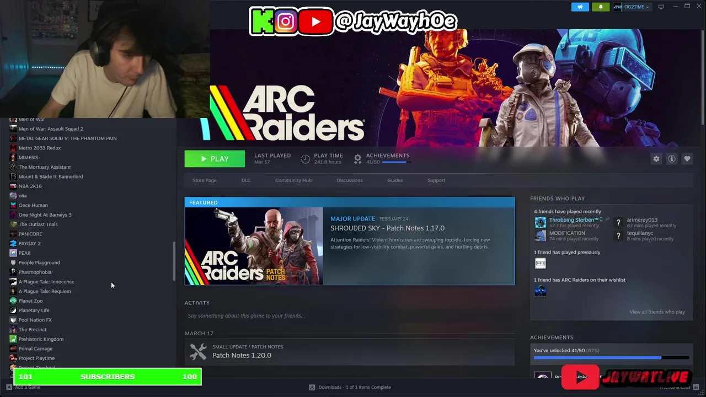This screenshot has width=706, height=397.
Task: Click Throbbing Sterben's friend avatar
Action: pyautogui.click(x=541, y=223)
